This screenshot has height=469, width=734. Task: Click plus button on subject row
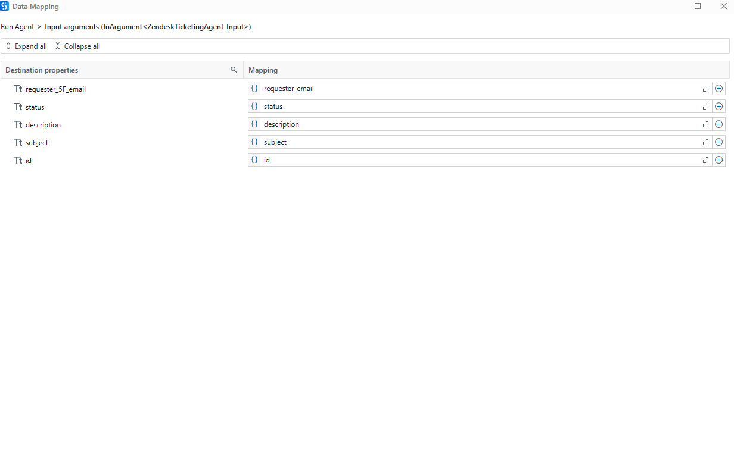(x=719, y=142)
